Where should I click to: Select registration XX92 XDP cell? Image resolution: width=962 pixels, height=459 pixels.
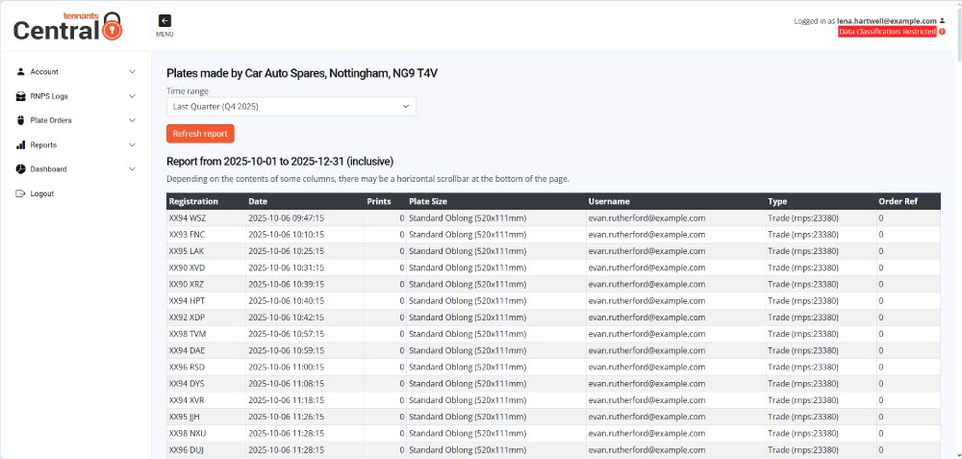(206, 318)
